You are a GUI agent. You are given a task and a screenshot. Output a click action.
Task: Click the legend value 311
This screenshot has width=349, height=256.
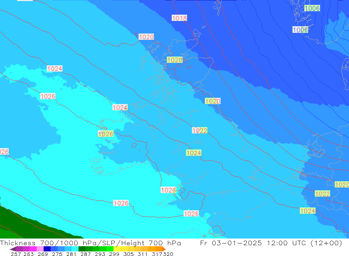coord(142,254)
